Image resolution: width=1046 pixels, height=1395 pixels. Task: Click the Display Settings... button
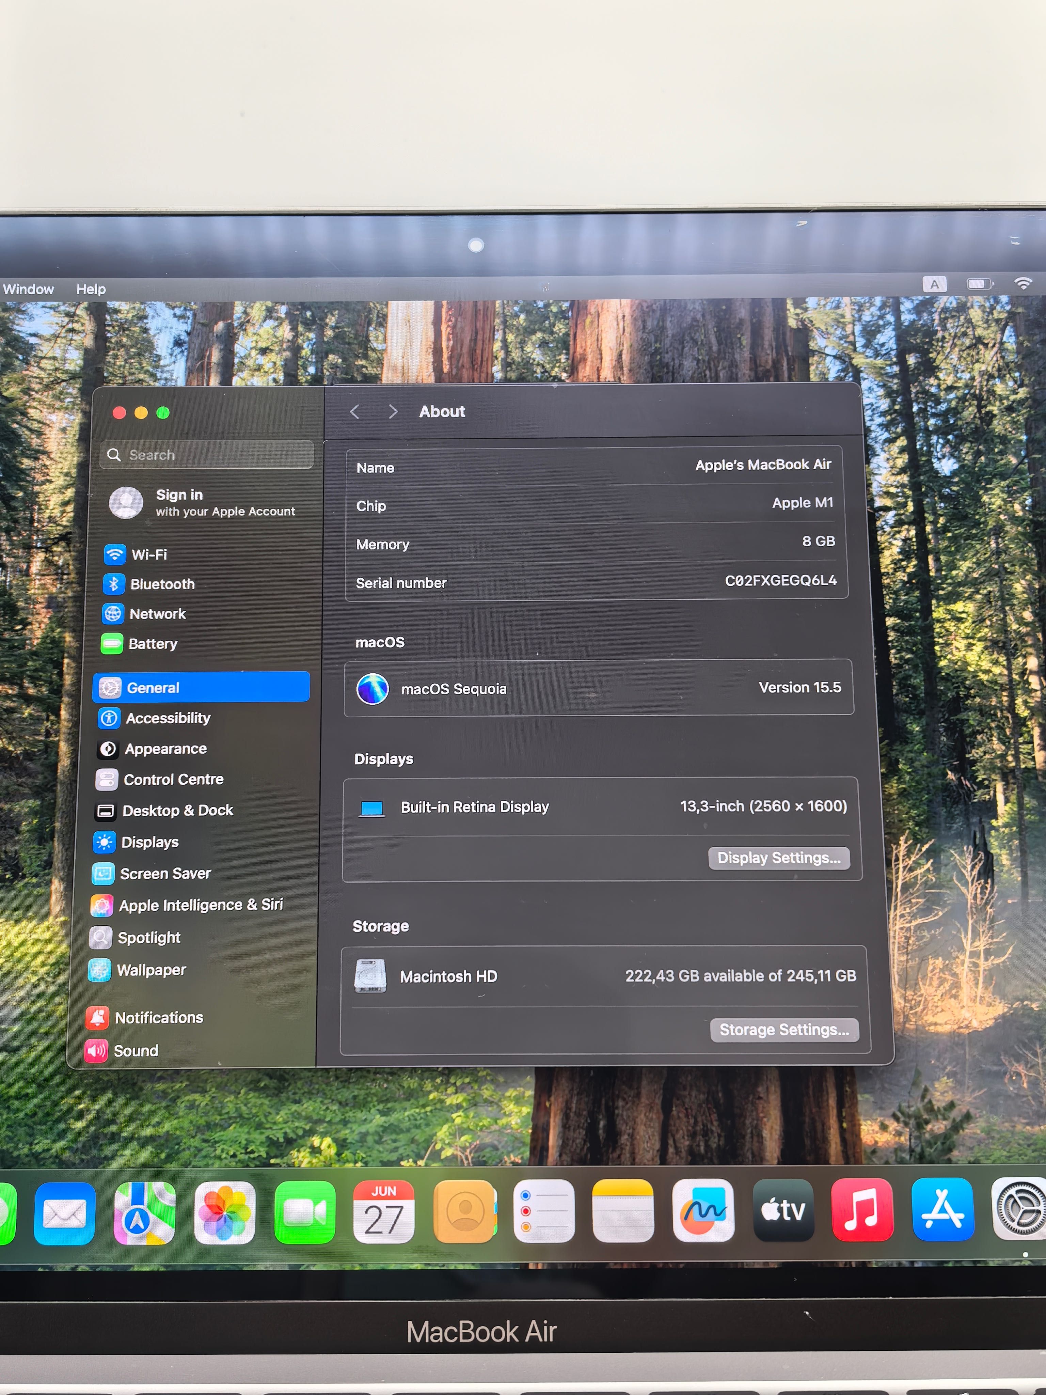[x=779, y=858]
